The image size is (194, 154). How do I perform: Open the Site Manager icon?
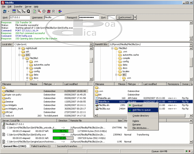click(x=4, y=11)
